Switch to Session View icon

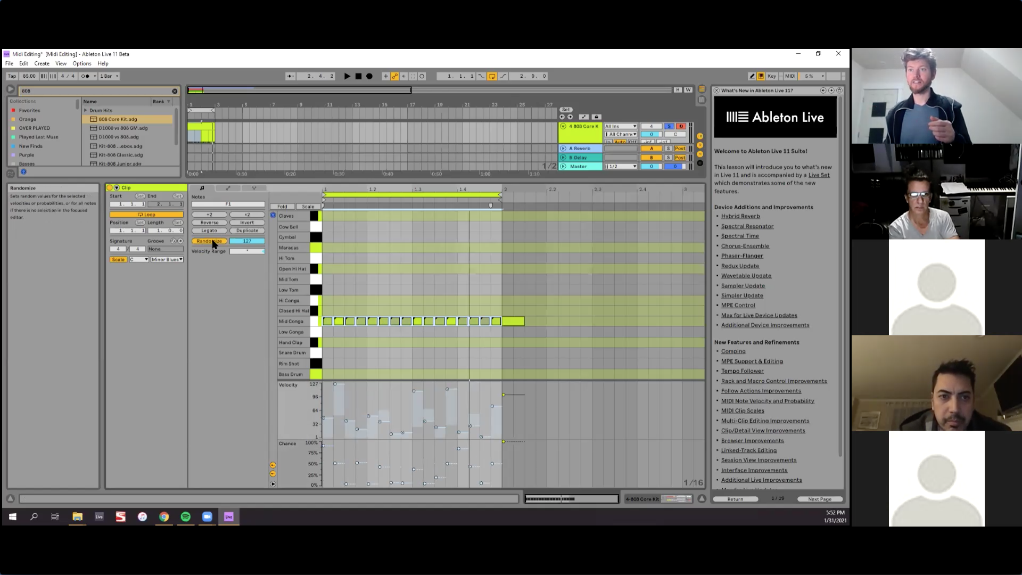tap(702, 100)
